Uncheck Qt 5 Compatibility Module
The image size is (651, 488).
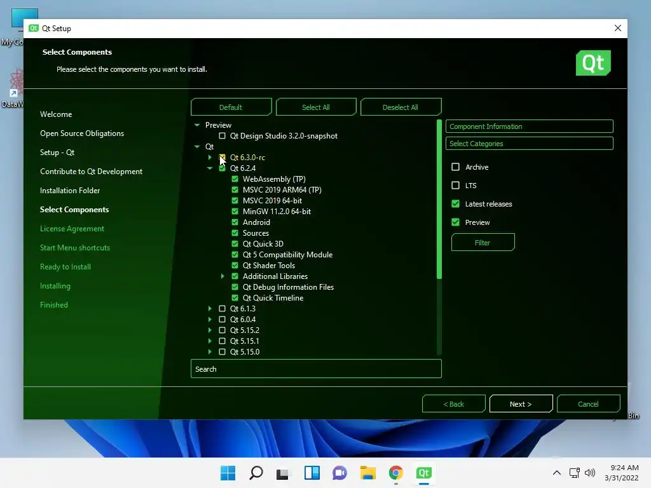235,254
